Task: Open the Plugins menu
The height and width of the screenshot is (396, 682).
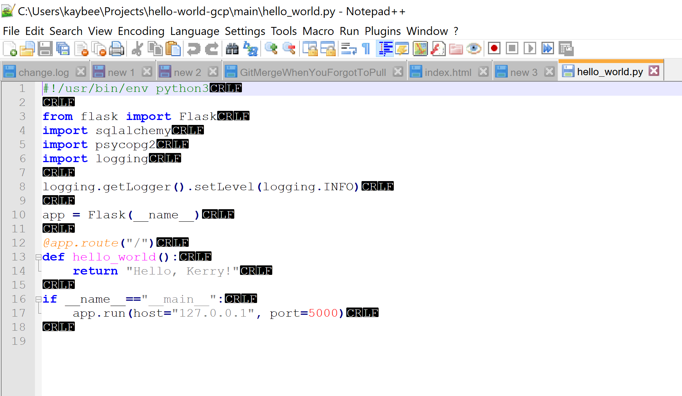Action: (x=382, y=31)
